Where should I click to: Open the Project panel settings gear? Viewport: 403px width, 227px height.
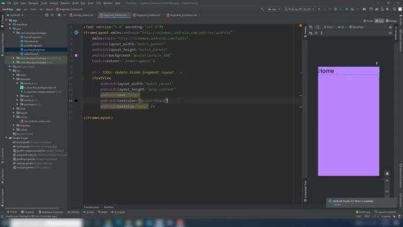pos(59,15)
